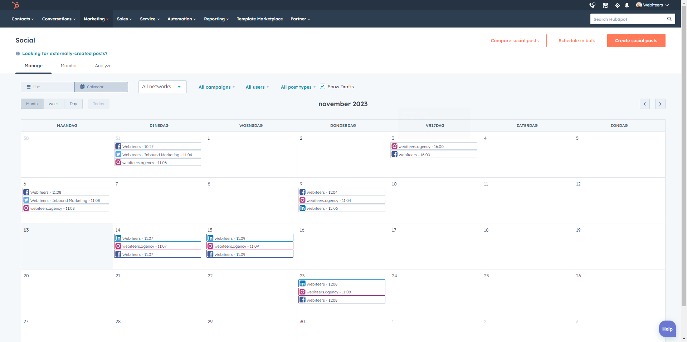The width and height of the screenshot is (687, 342).
Task: Click the HubSpot sprocket logo
Action: [15, 5]
